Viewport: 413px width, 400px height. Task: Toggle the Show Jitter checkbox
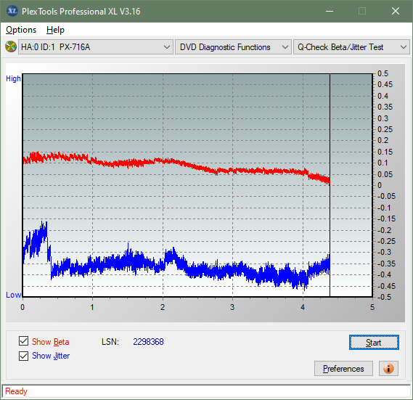[23, 356]
